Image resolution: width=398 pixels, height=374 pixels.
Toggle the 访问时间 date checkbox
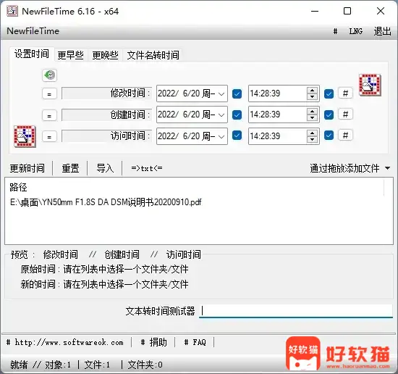237,136
